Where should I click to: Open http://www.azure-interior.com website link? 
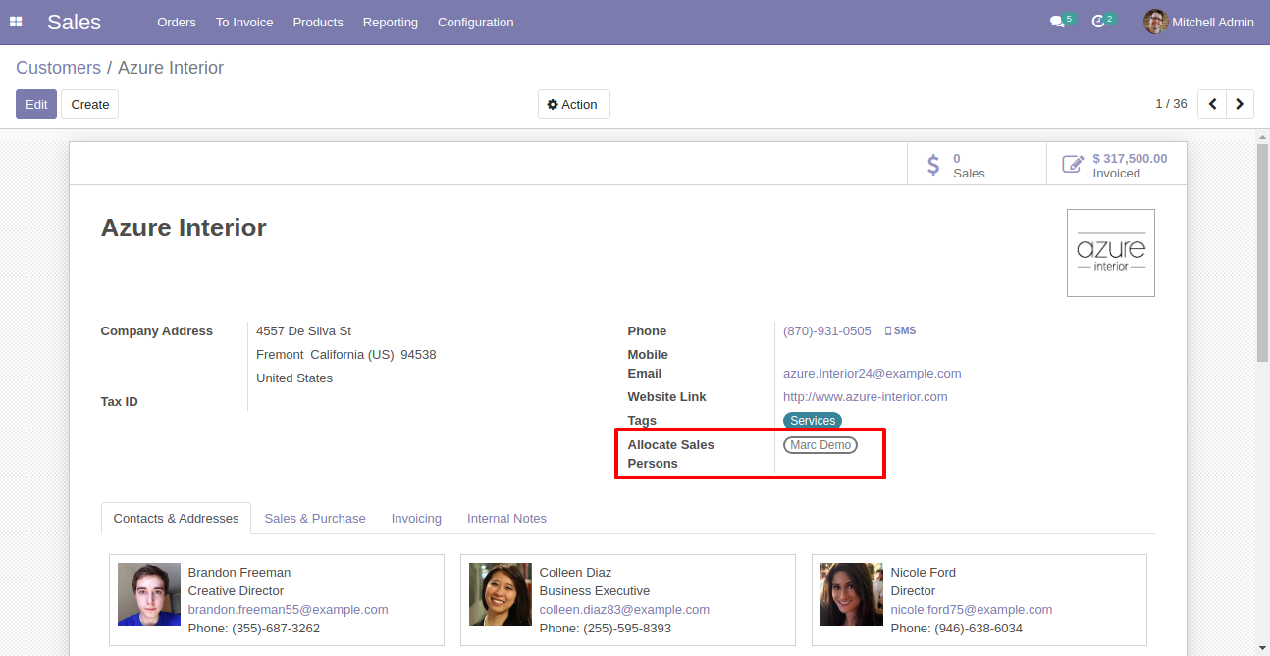pyautogui.click(x=866, y=397)
